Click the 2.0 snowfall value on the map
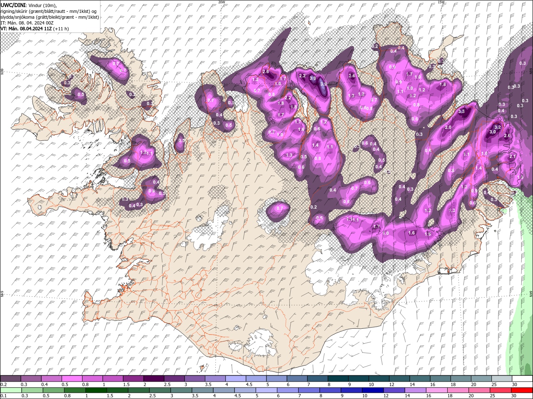Screen dimensions: 533x399 pos(448,128)
